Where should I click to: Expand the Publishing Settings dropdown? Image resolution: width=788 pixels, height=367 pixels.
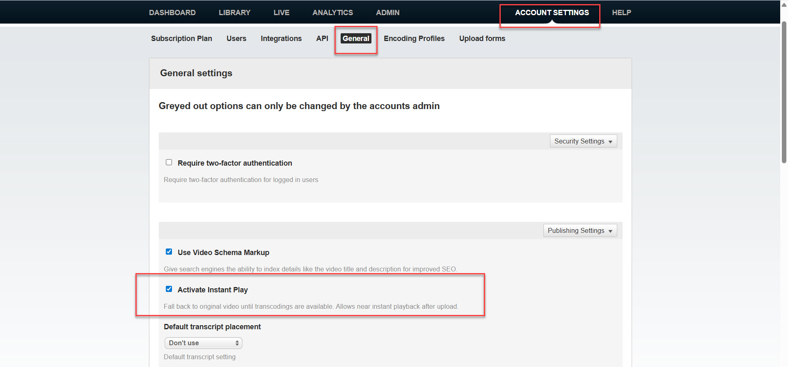pos(580,230)
